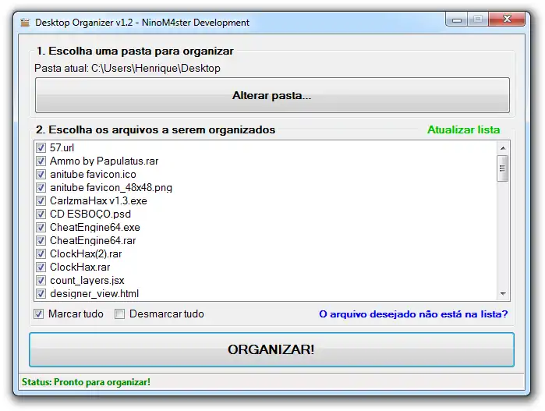The width and height of the screenshot is (545, 411).
Task: Select the designer_view.html file name
Action: (x=94, y=293)
